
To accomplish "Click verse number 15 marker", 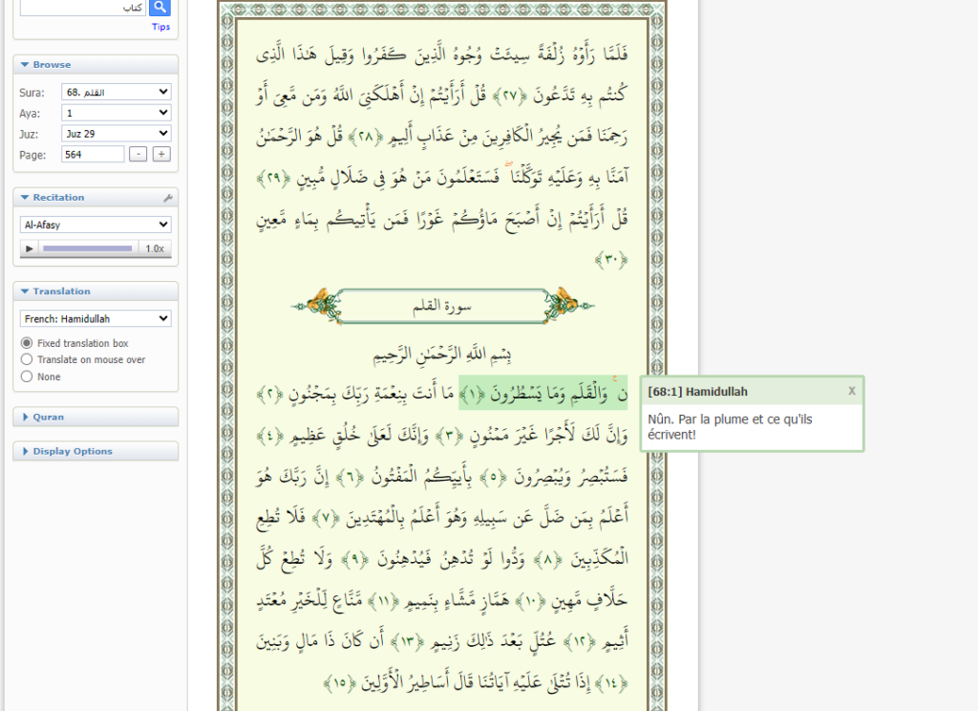I will (339, 683).
